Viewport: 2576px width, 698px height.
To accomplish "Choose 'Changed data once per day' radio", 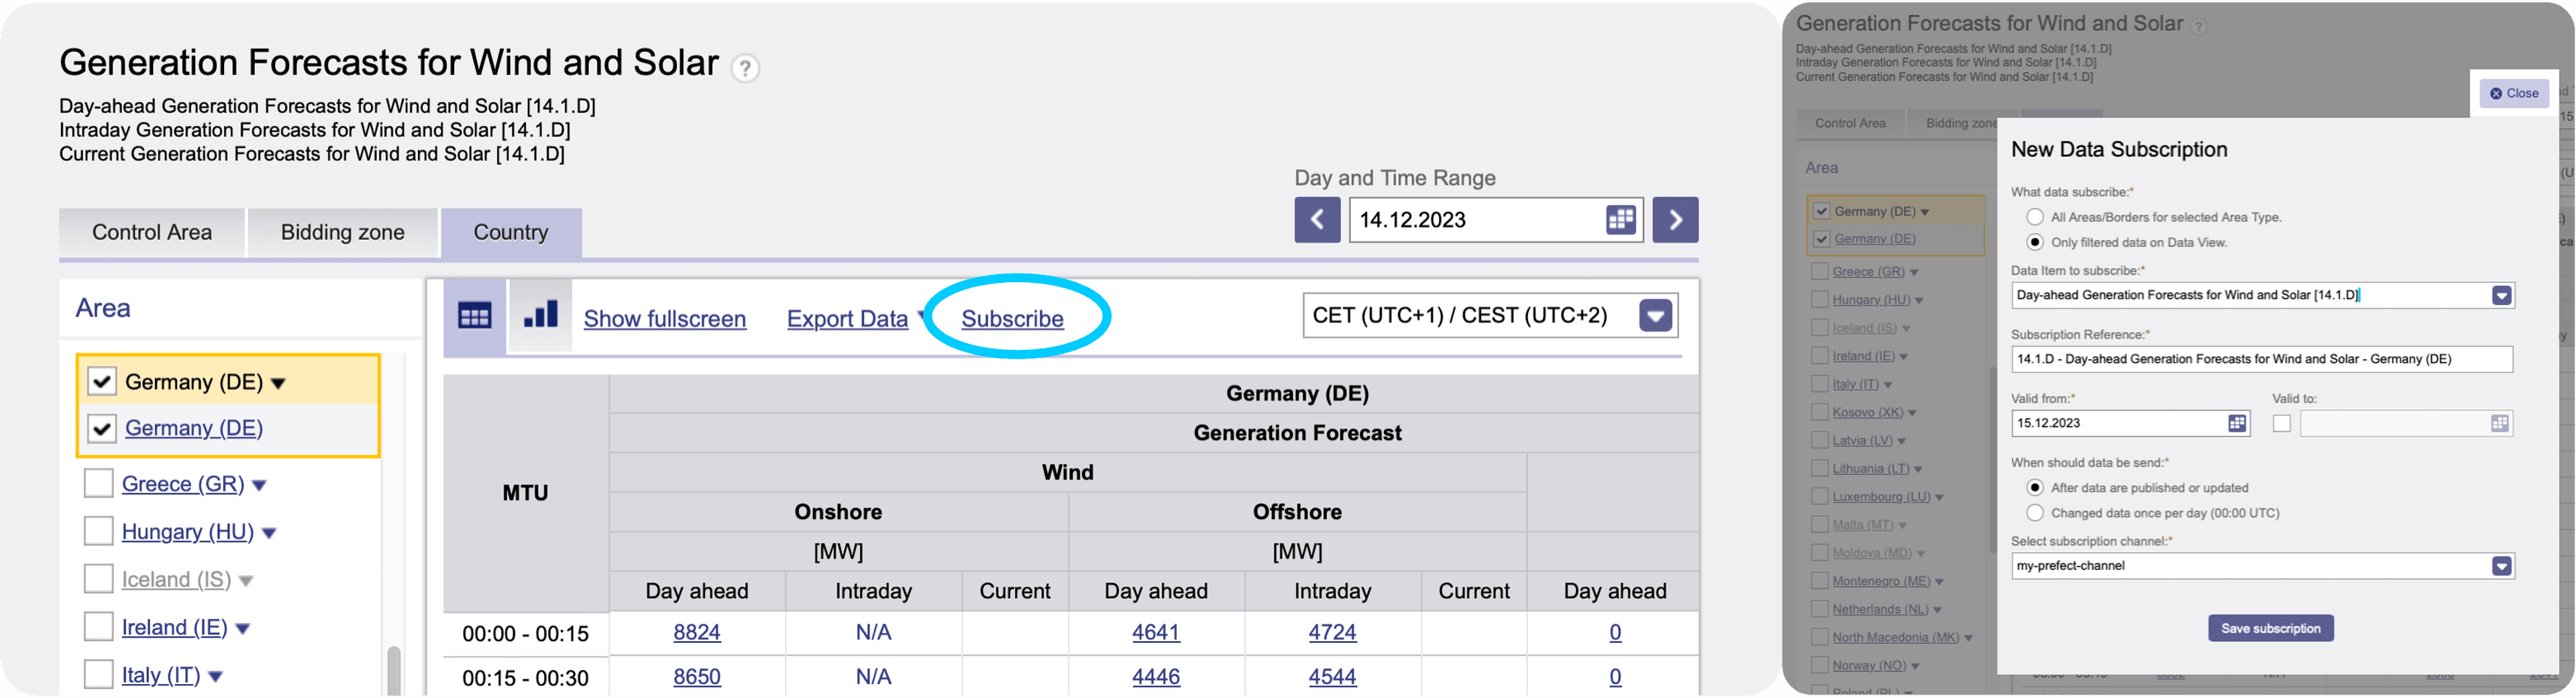I will (x=2034, y=513).
